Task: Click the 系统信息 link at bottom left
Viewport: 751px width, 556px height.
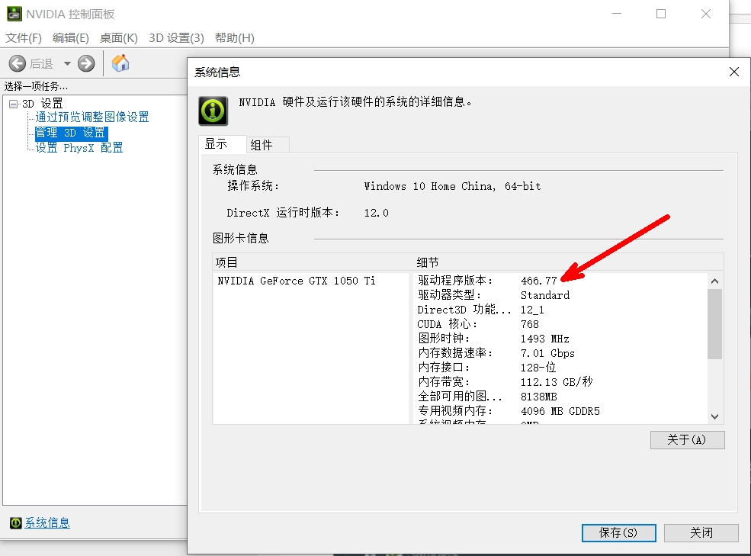Action: click(47, 523)
